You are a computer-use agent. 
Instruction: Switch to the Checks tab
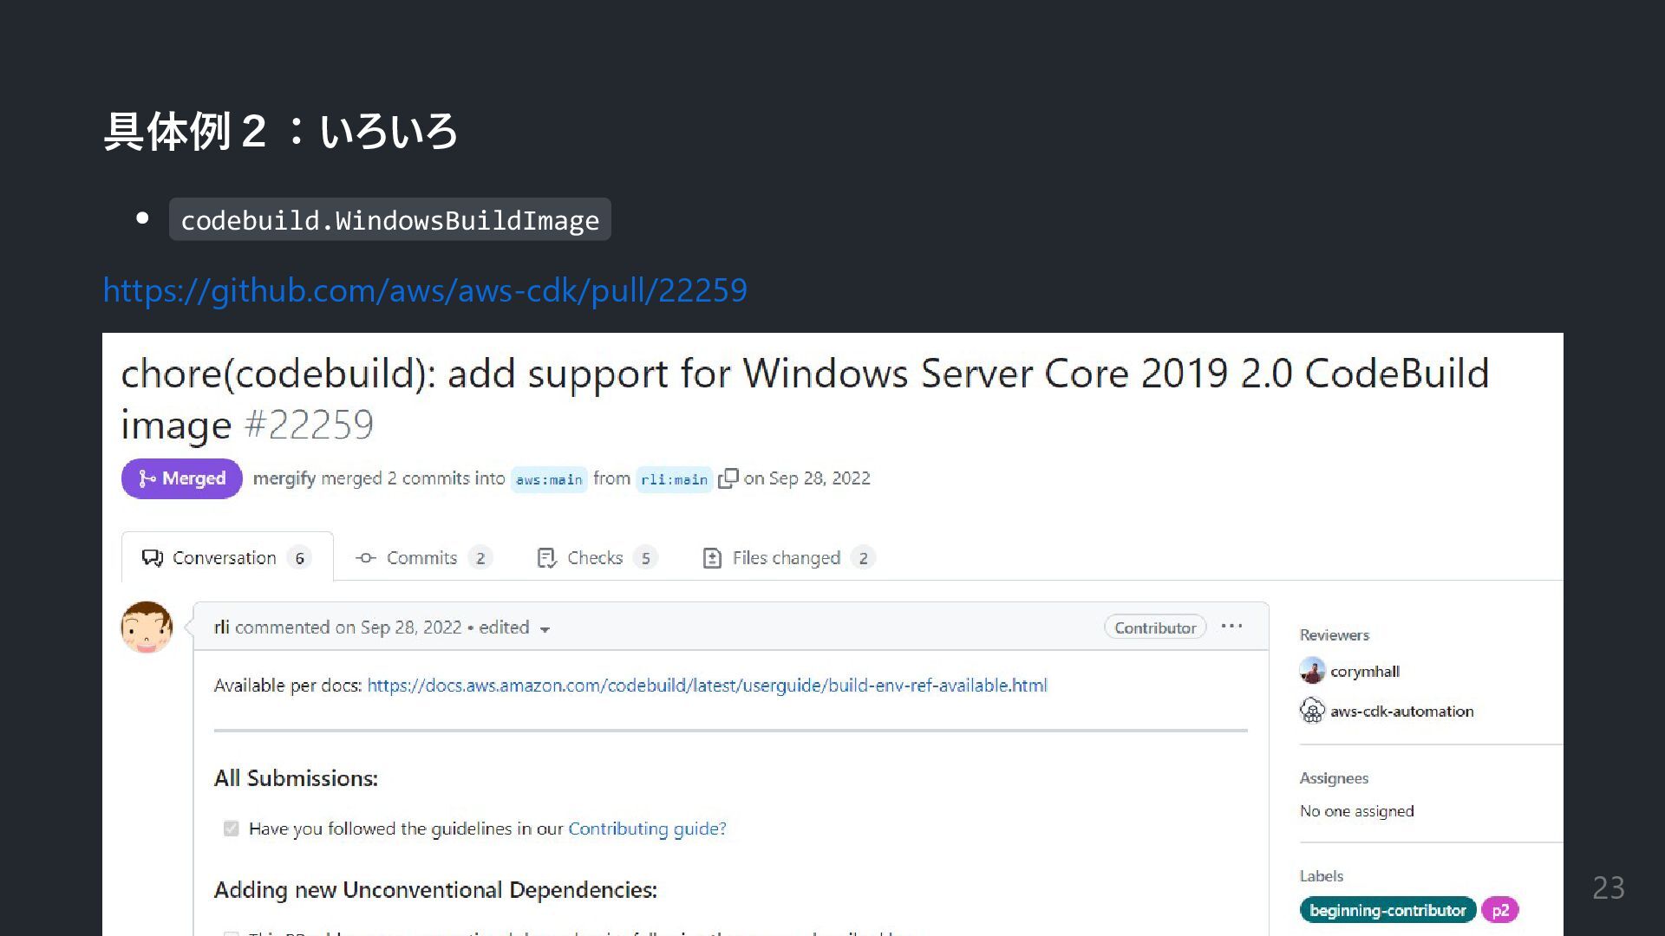pyautogui.click(x=597, y=558)
